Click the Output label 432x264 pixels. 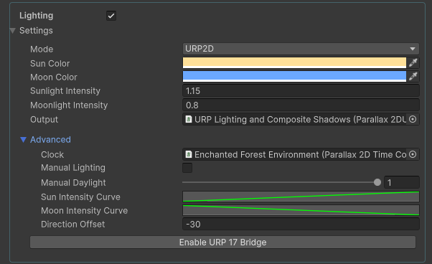[44, 120]
